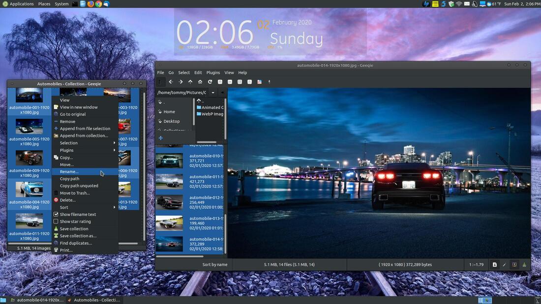The height and width of the screenshot is (304, 541).
Task: Click the collection window's bottom scrollbar
Action: [73, 244]
